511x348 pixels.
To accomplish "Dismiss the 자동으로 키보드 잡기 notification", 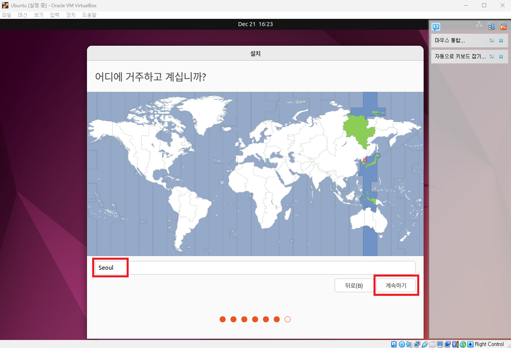I will (x=501, y=57).
